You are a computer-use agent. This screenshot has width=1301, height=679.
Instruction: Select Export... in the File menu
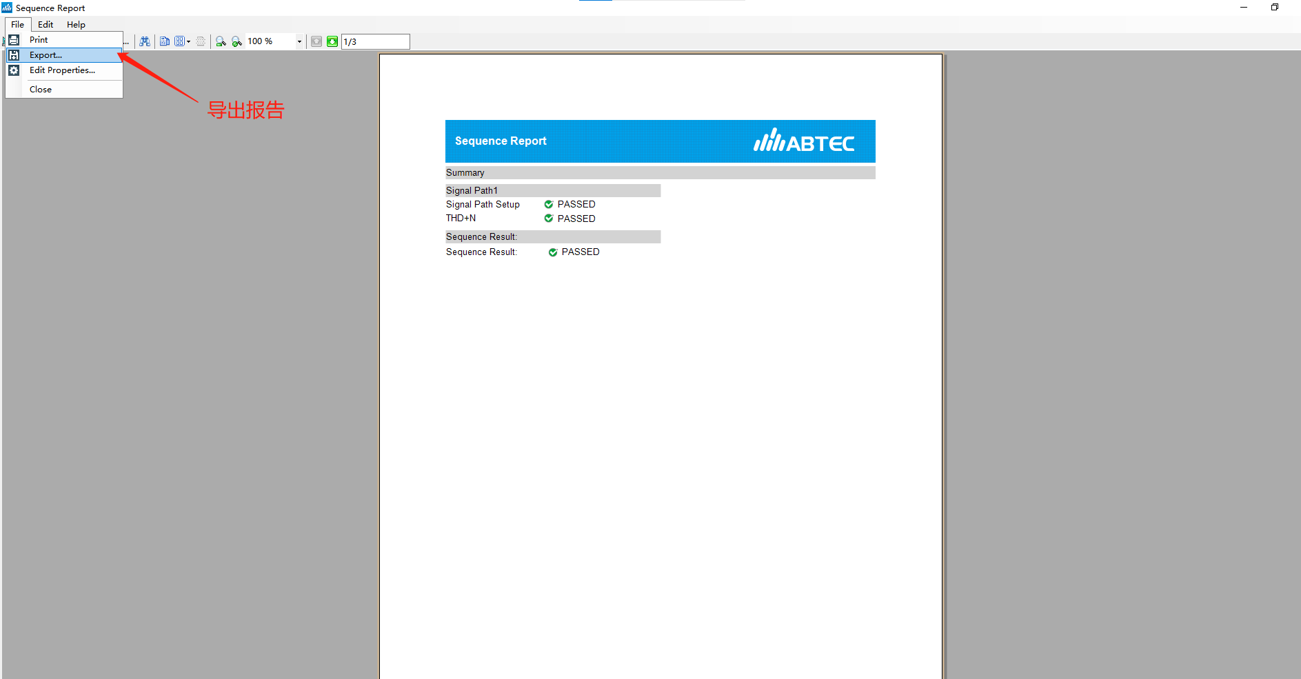point(64,55)
